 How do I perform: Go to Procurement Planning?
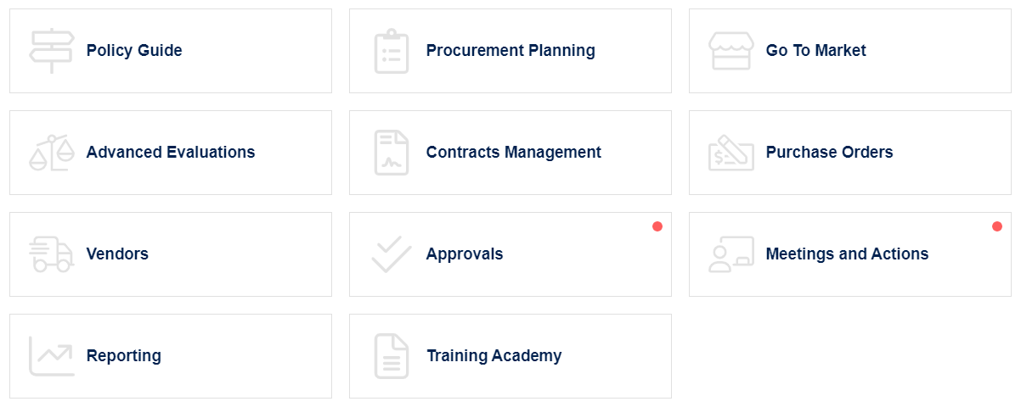click(510, 51)
